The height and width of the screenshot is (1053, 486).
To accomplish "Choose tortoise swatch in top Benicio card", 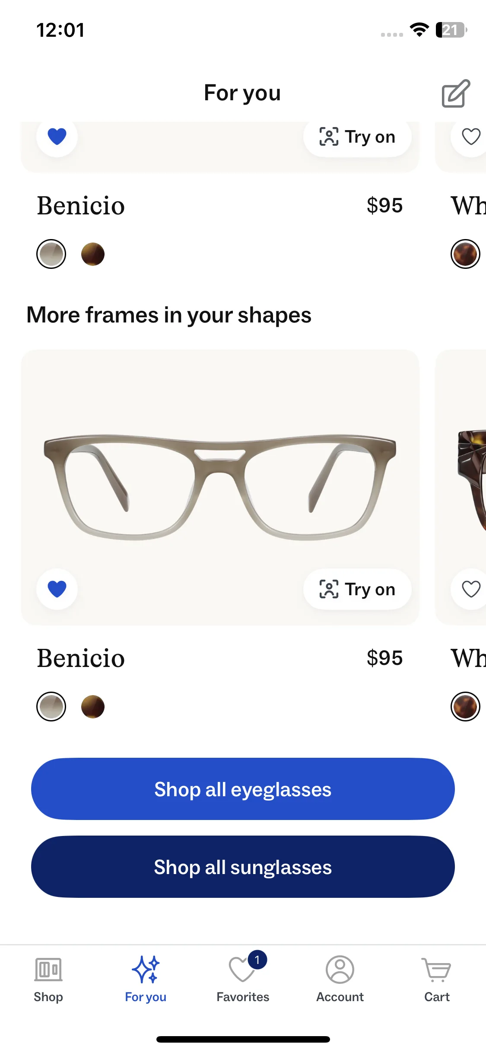I will coord(93,254).
